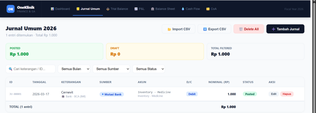
Task: Click Tambah Jurnal to add entry
Action: click(x=285, y=29)
